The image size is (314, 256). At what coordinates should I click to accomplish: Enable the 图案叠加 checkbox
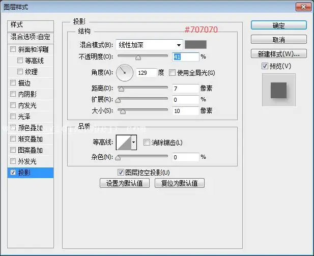point(13,150)
